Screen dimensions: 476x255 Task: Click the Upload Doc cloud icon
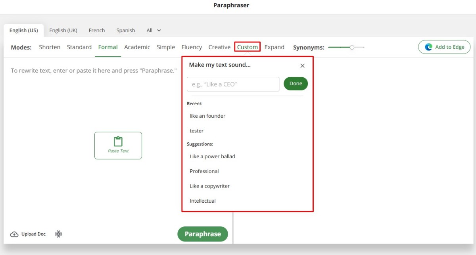pos(14,234)
